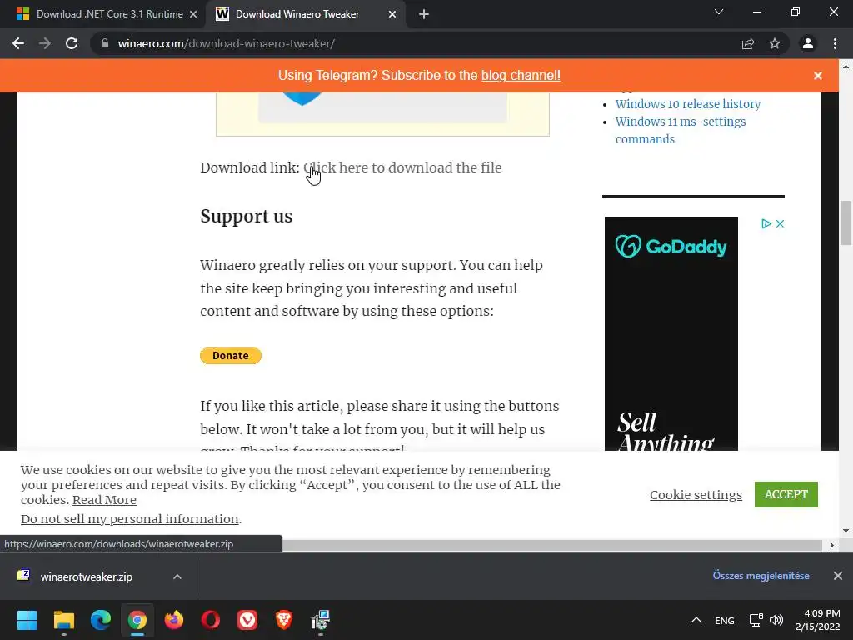853x640 pixels.
Task: Open Cookie settings
Action: (x=696, y=495)
